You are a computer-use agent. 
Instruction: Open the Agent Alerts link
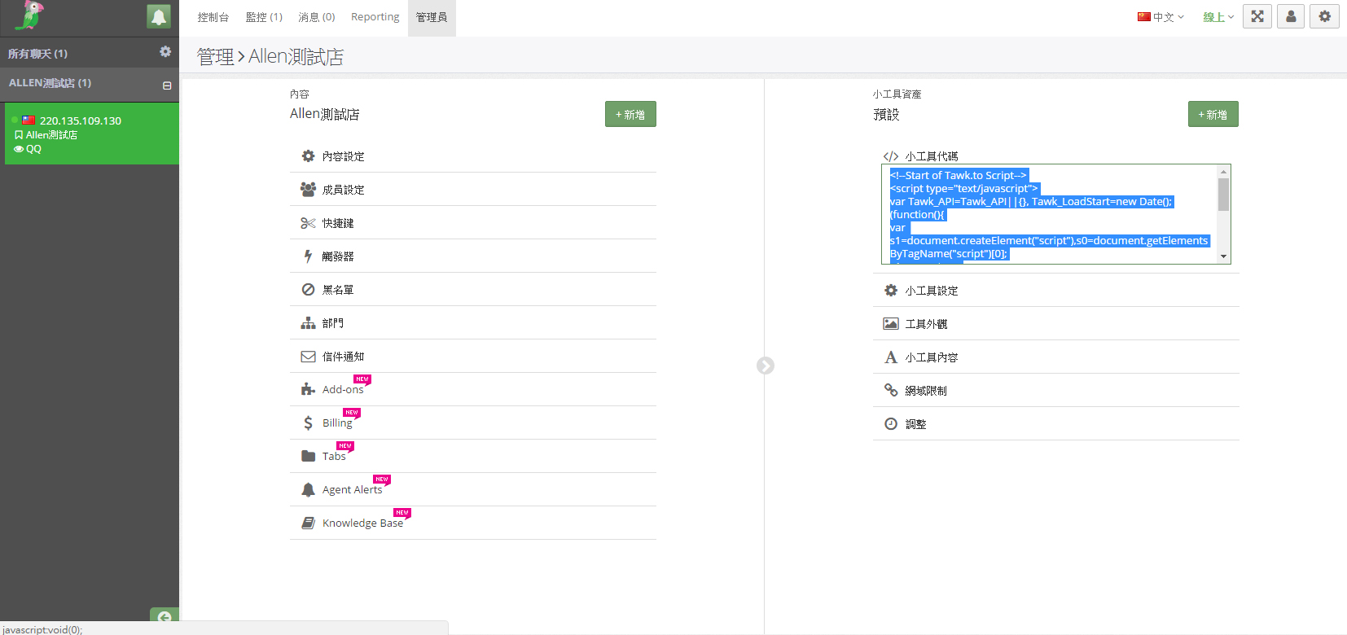coord(352,490)
